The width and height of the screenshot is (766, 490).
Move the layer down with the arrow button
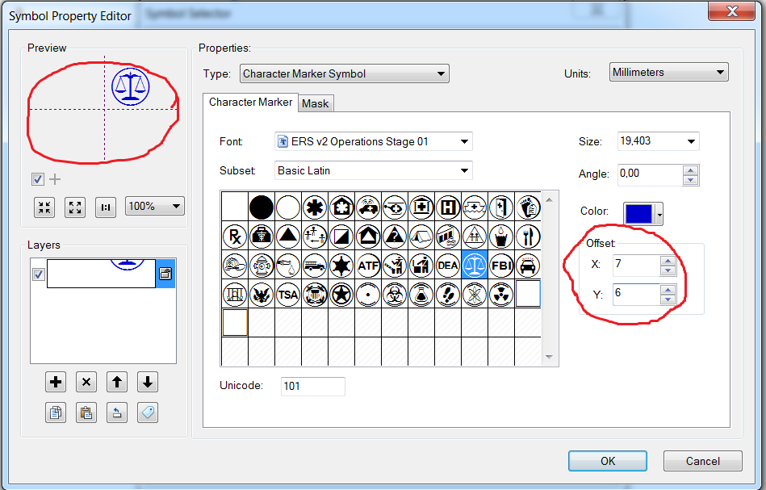point(147,383)
